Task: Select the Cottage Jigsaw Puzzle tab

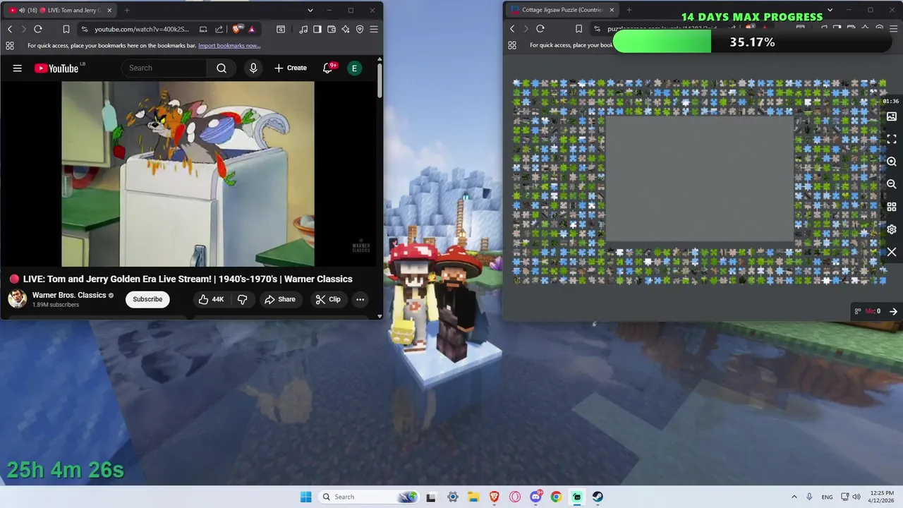Action: click(x=563, y=11)
